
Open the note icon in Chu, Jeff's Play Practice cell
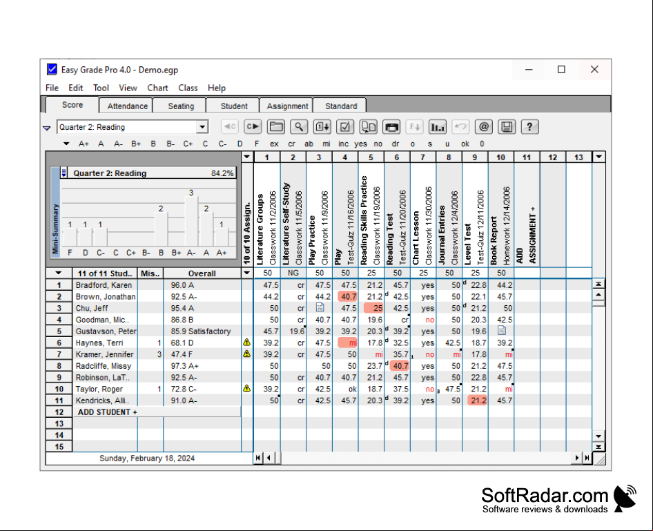320,307
